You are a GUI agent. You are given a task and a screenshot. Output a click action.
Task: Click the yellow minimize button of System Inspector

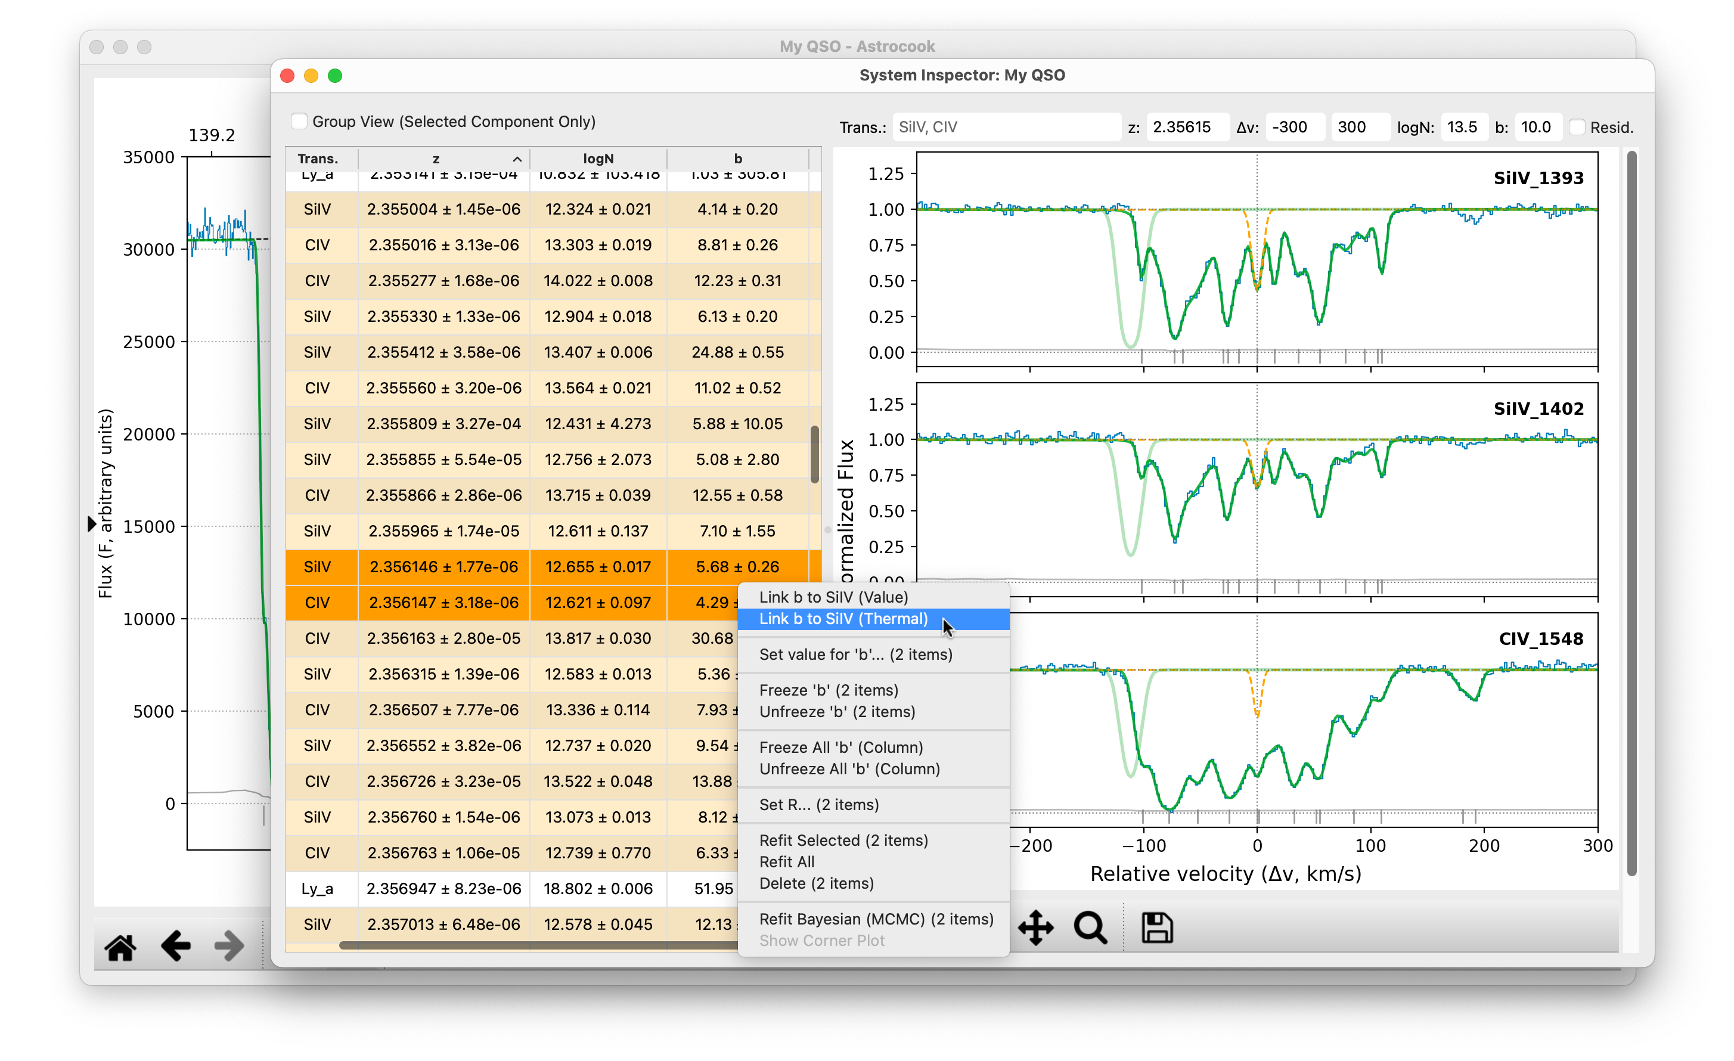tap(311, 75)
